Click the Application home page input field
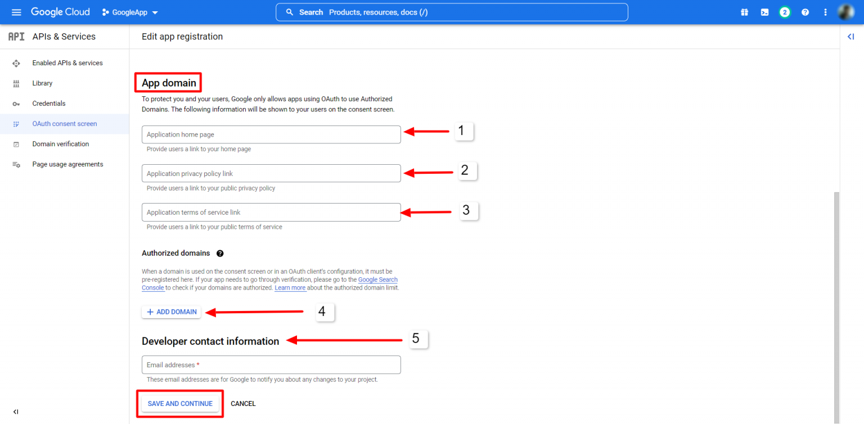Image resolution: width=864 pixels, height=424 pixels. (271, 134)
